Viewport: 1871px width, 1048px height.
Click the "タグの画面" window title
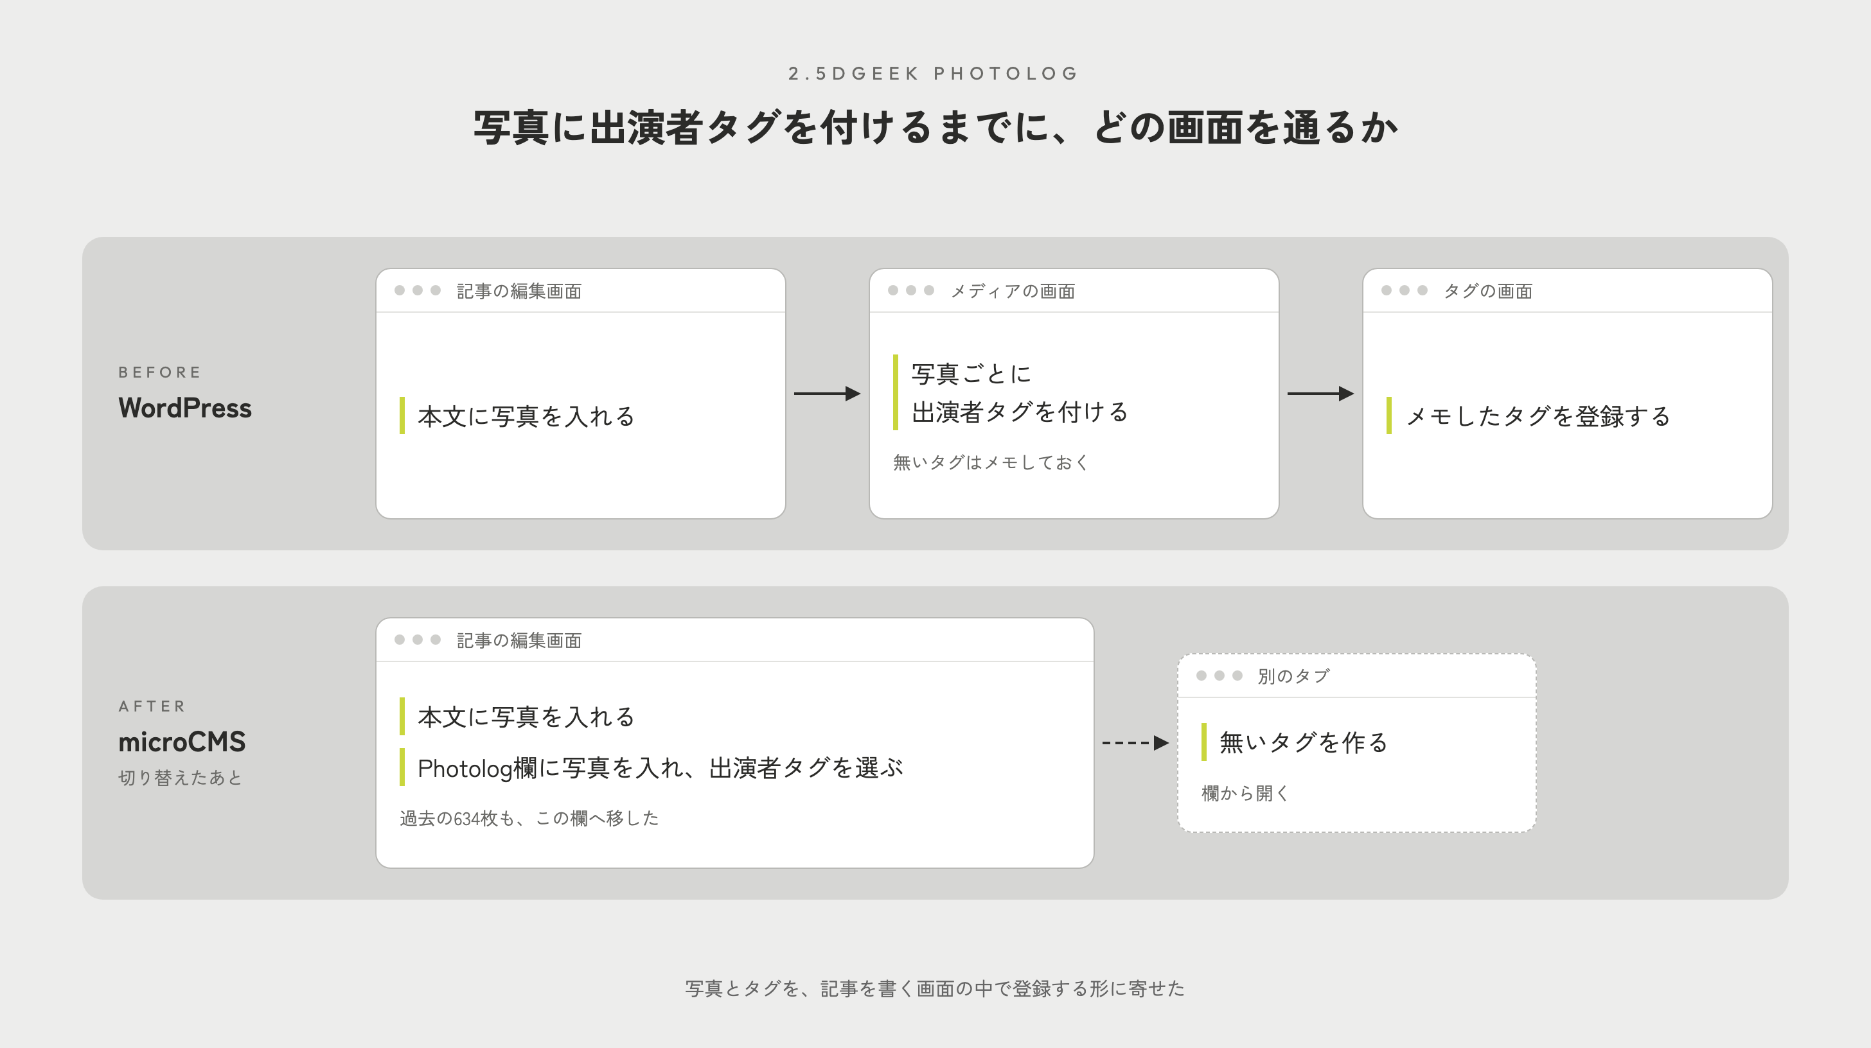(x=1487, y=291)
